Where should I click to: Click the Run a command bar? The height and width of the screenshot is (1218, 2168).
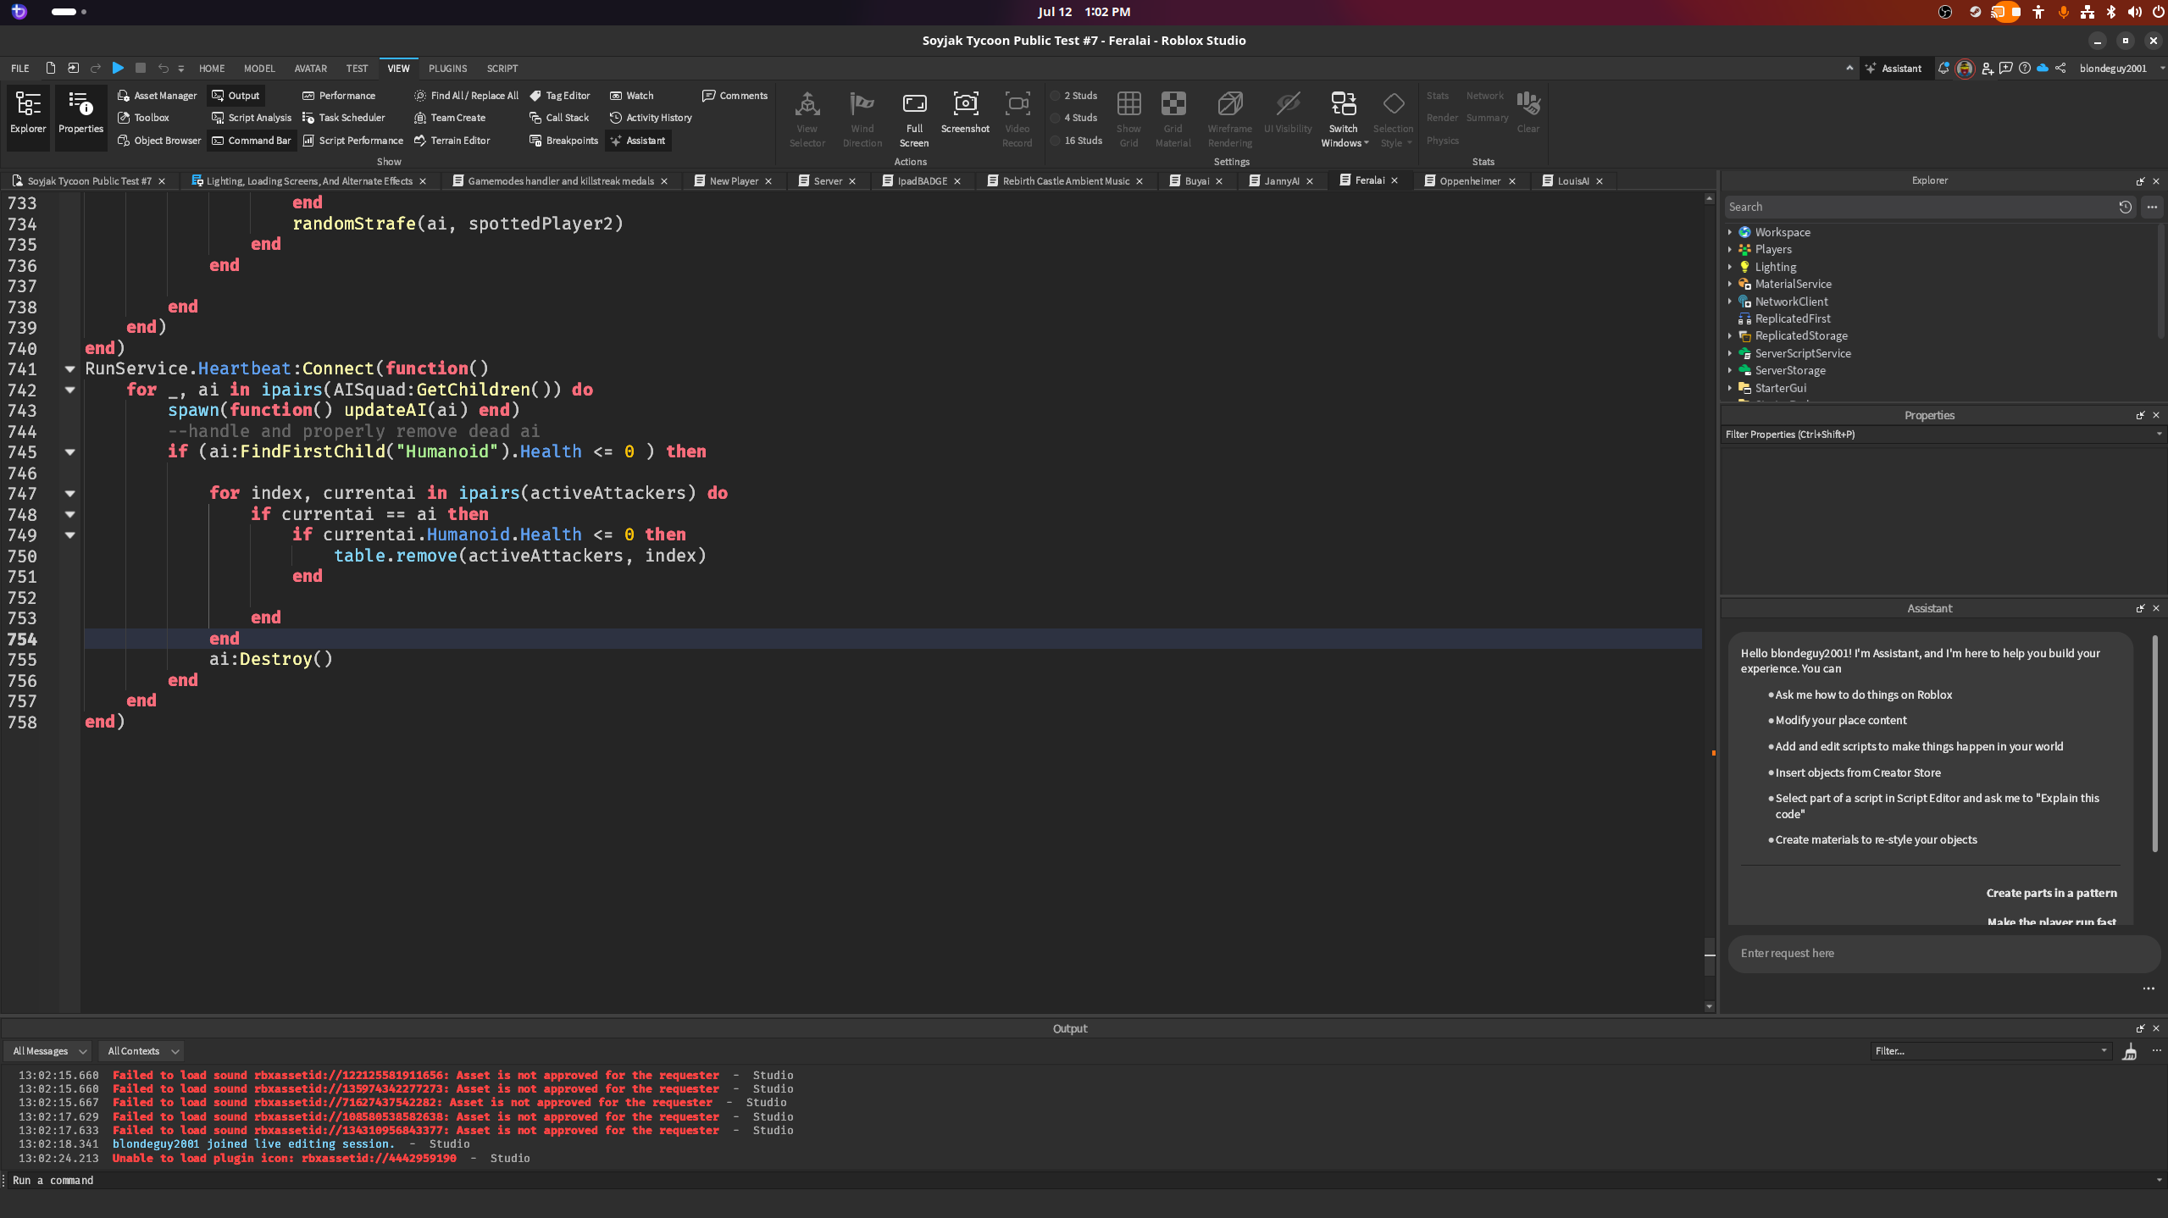tap(1082, 1180)
